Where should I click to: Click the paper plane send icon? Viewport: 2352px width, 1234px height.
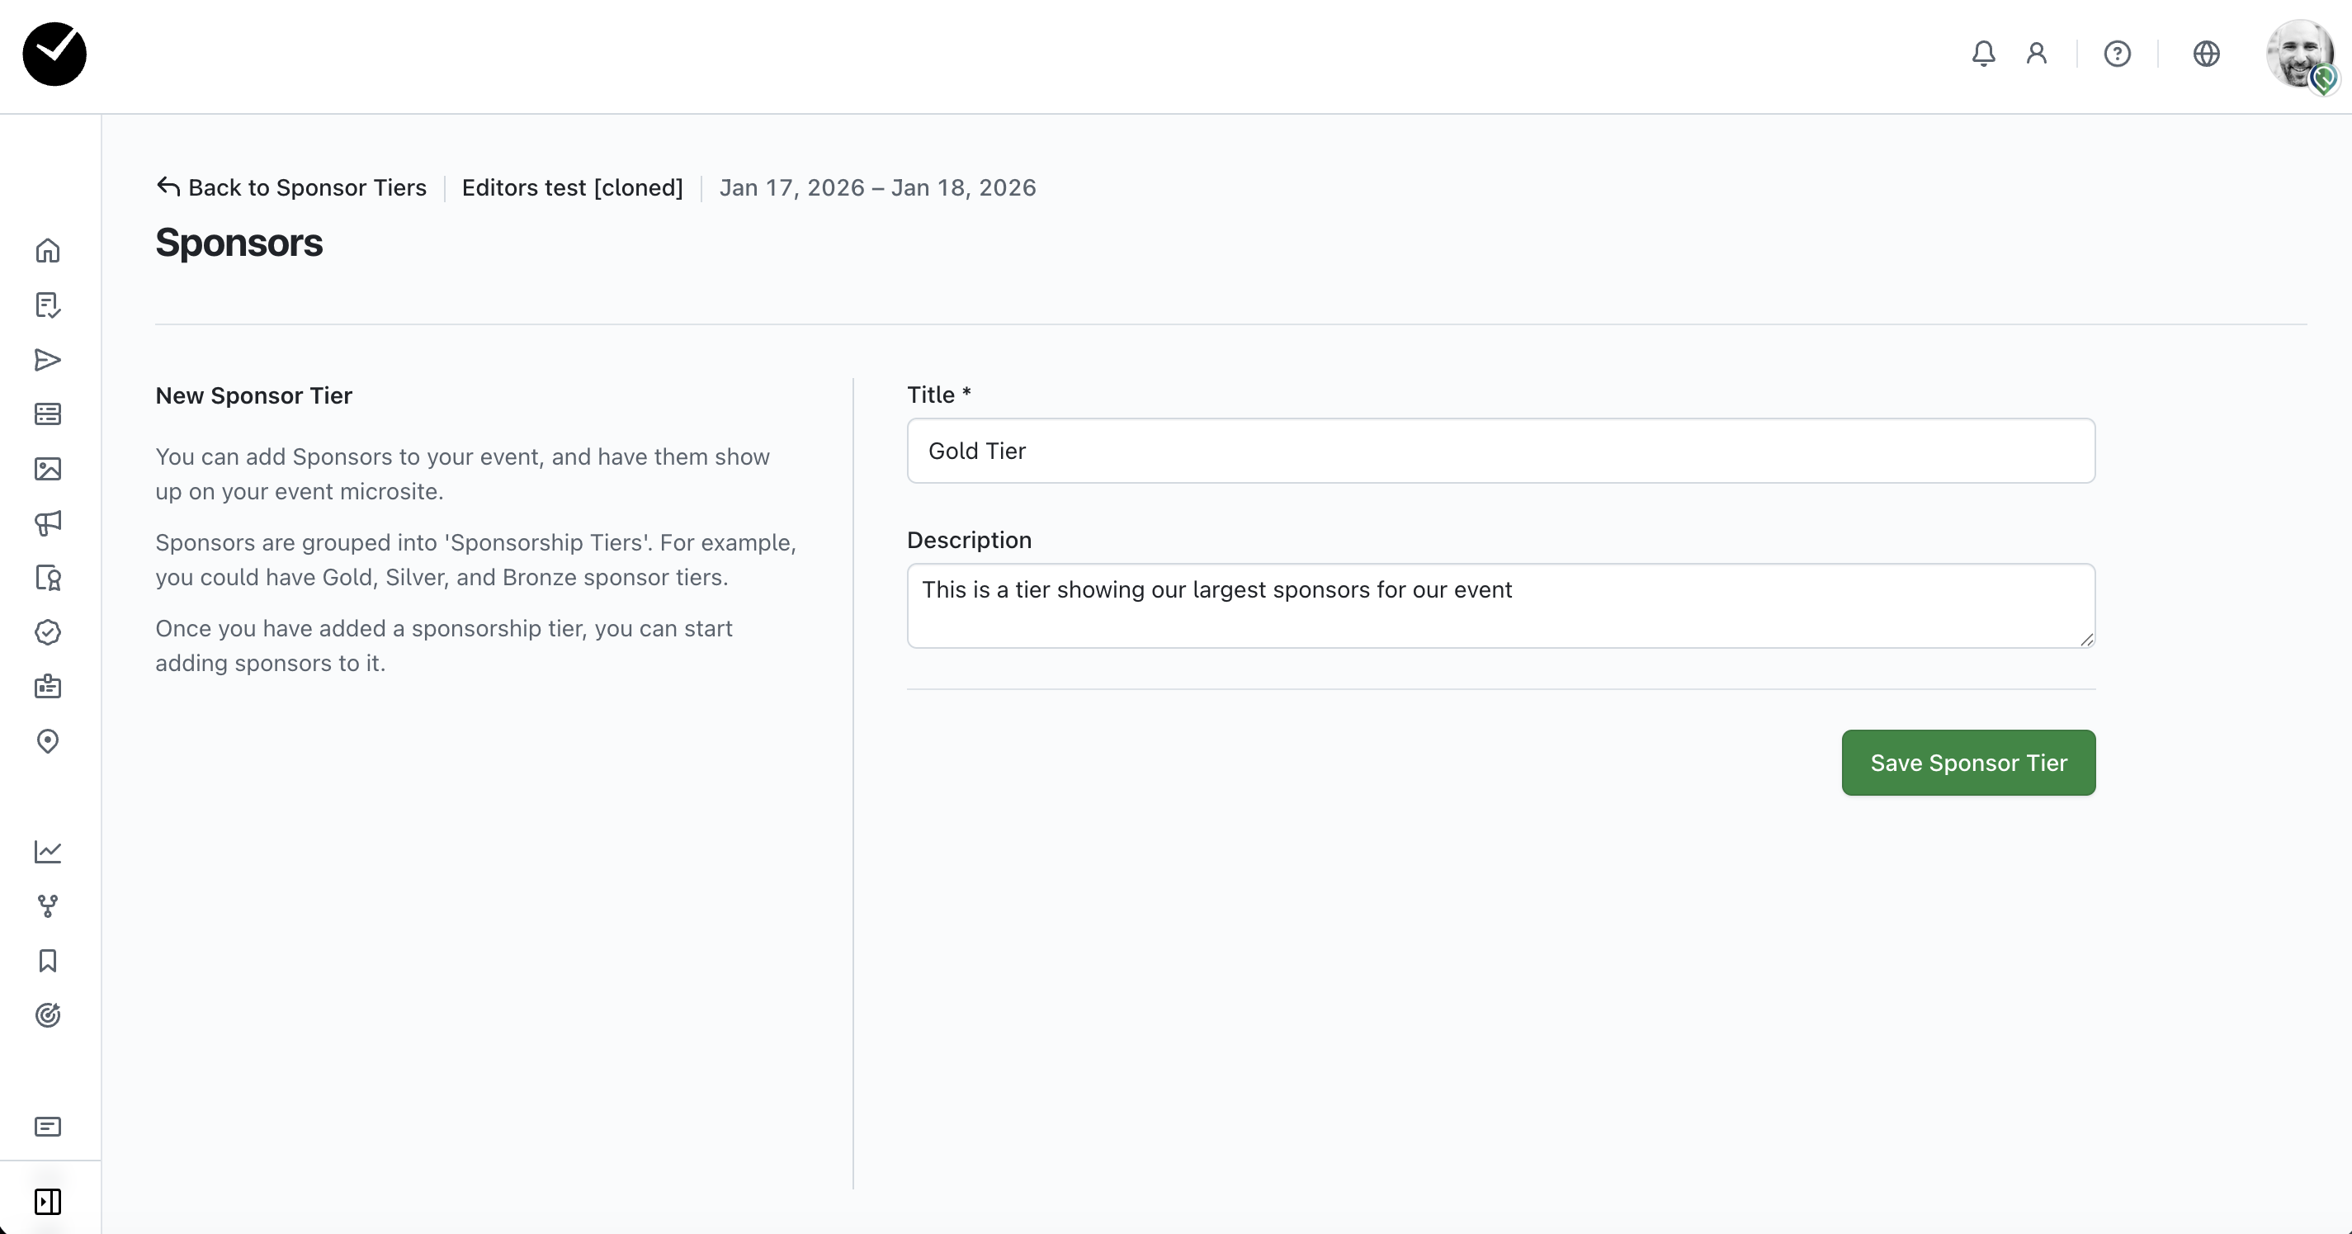48,360
